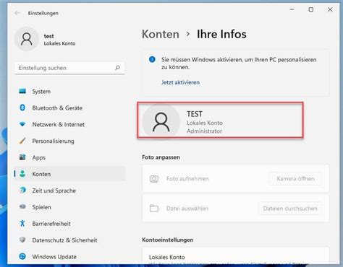This screenshot has width=343, height=267.
Task: Open Zeit und Sprache settings
Action: click(x=69, y=191)
